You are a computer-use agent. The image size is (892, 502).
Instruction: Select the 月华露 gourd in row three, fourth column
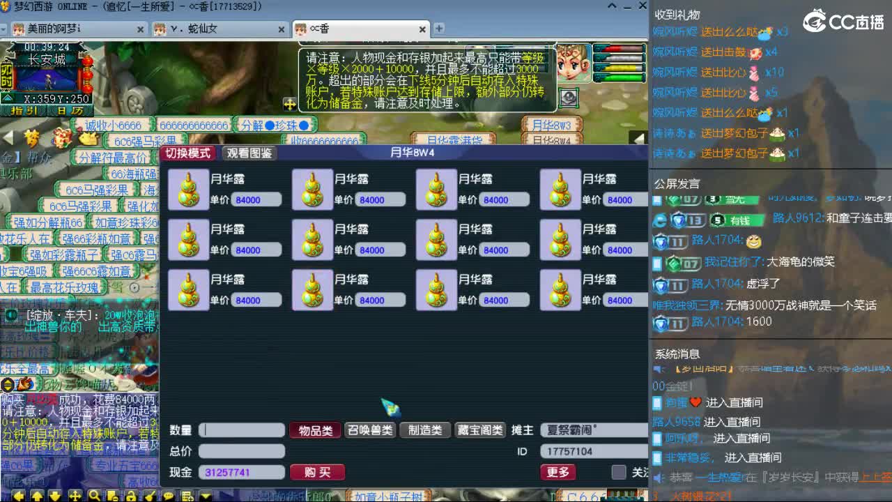point(560,290)
